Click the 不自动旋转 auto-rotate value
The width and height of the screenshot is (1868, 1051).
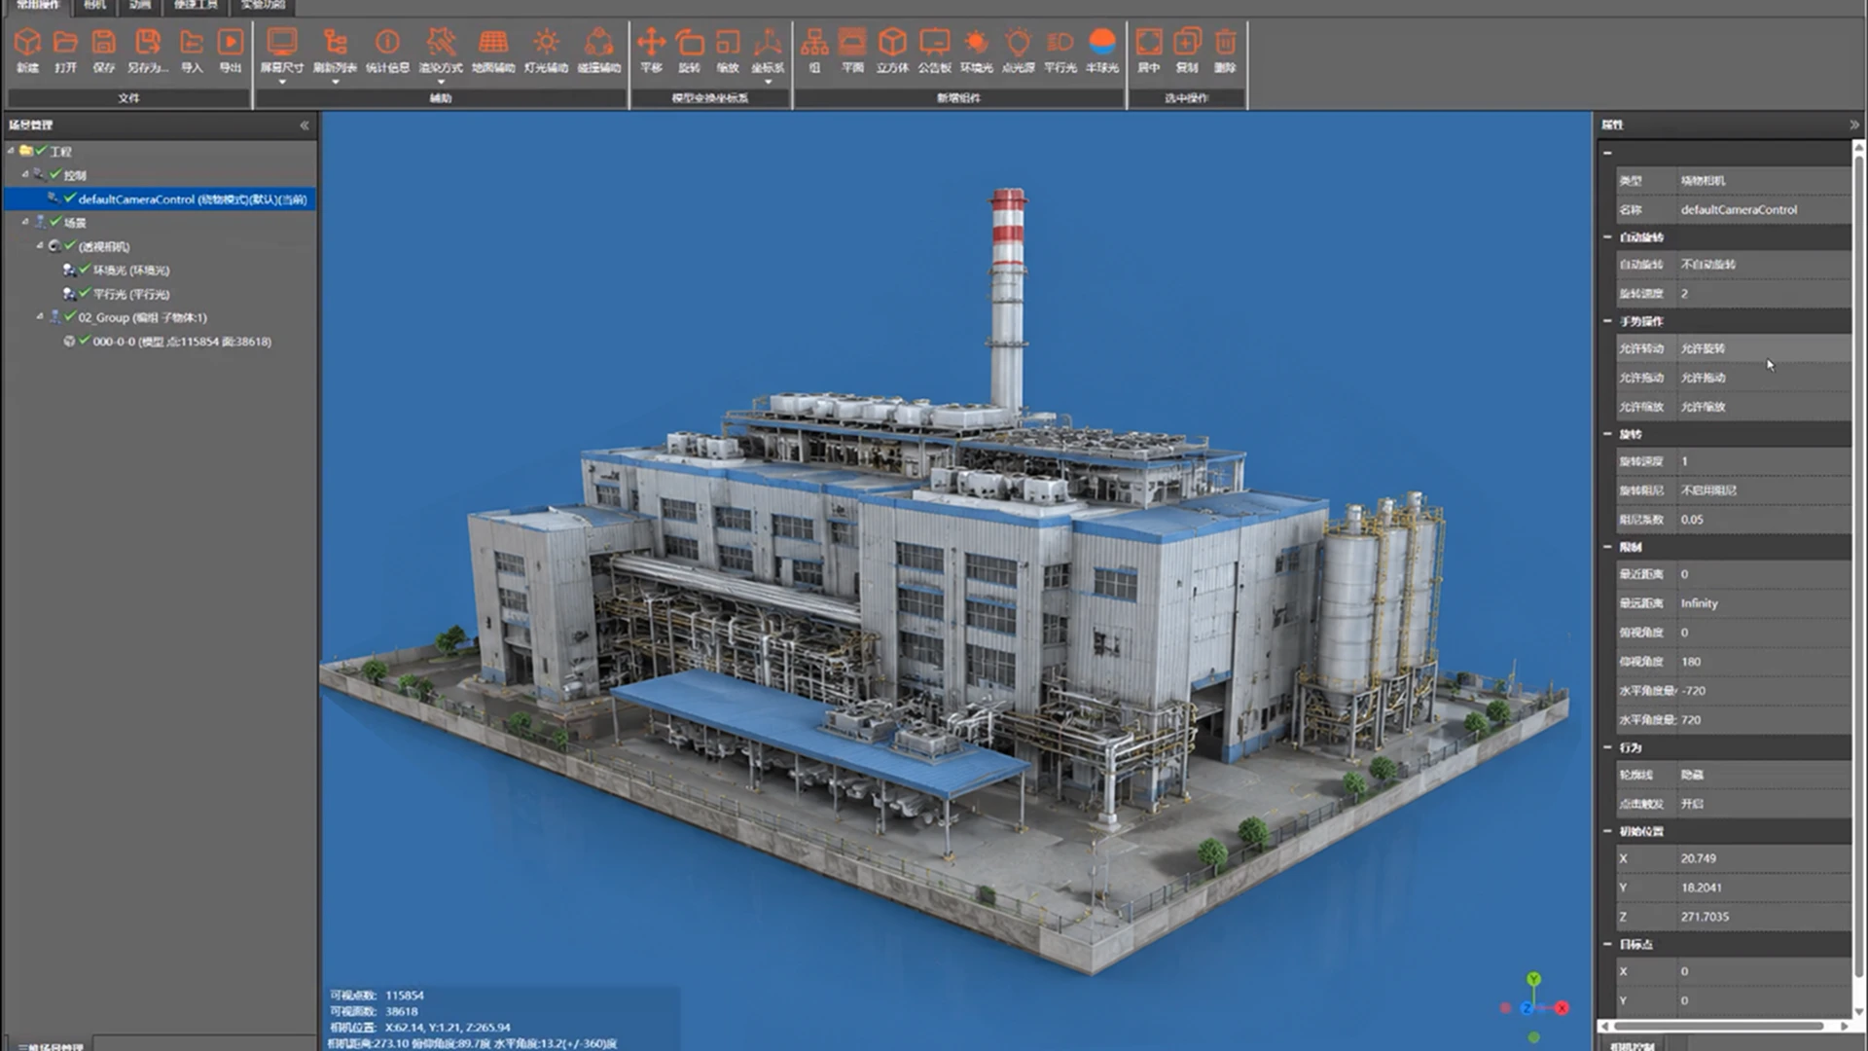(x=1707, y=265)
